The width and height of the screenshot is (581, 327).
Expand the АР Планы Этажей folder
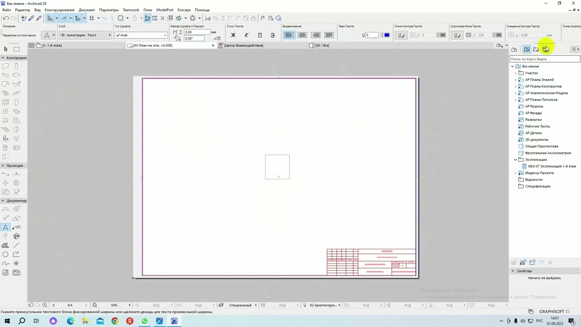coord(516,80)
